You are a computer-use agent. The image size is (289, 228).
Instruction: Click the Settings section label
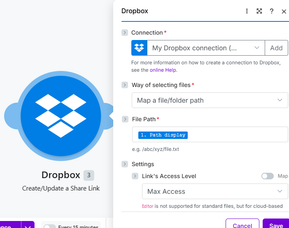tap(143, 164)
